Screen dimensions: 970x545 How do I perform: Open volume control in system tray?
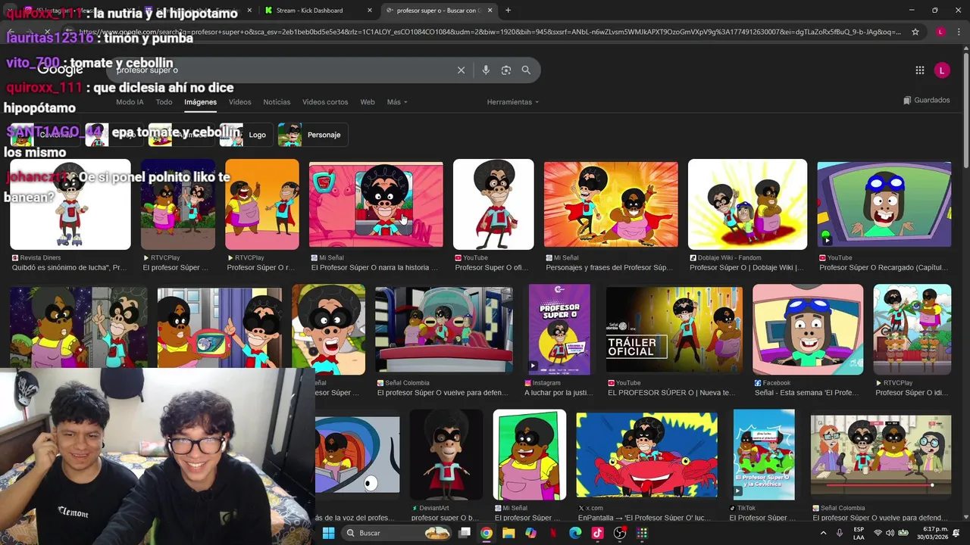[x=890, y=533]
